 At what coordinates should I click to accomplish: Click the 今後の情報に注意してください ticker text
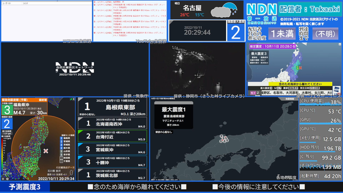pos(259,187)
